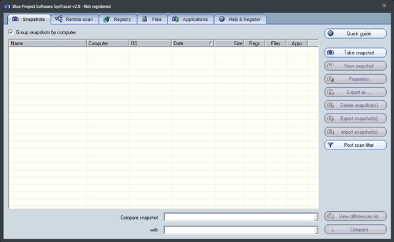Image resolution: width=394 pixels, height=242 pixels.
Task: Open the Files tab
Action: point(152,19)
